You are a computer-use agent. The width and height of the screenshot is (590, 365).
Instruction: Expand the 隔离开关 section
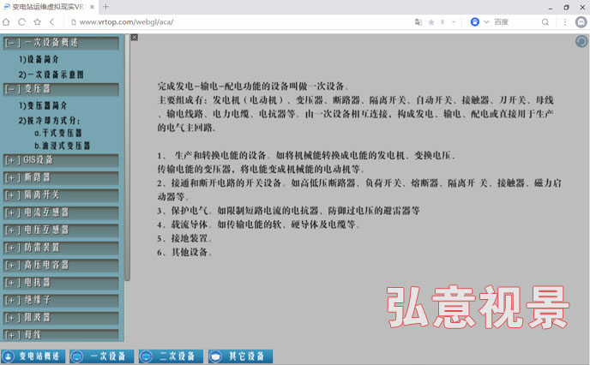[x=61, y=195]
